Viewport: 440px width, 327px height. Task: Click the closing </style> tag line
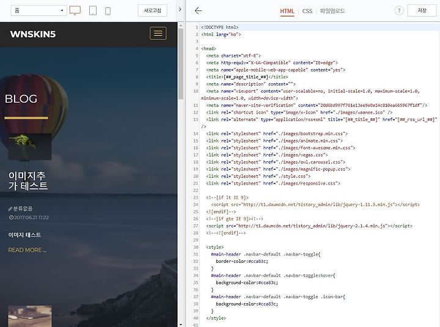(216, 318)
